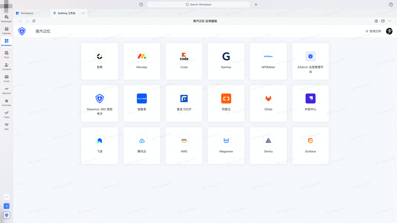Select Workplace in the sidebar

pyautogui.click(x=7, y=42)
